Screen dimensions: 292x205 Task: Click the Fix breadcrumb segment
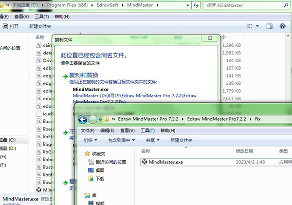pyautogui.click(x=258, y=119)
